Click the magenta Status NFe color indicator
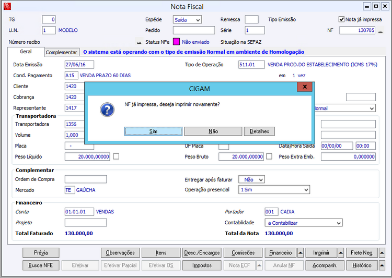The width and height of the screenshot is (392, 278). click(x=176, y=42)
